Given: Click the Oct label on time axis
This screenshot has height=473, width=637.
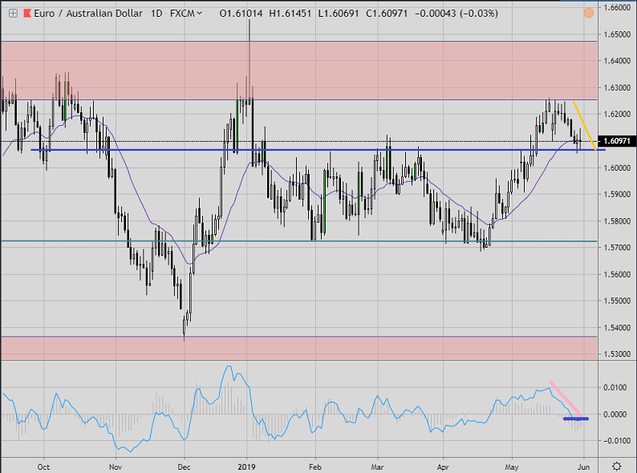Looking at the screenshot, I should click(43, 467).
